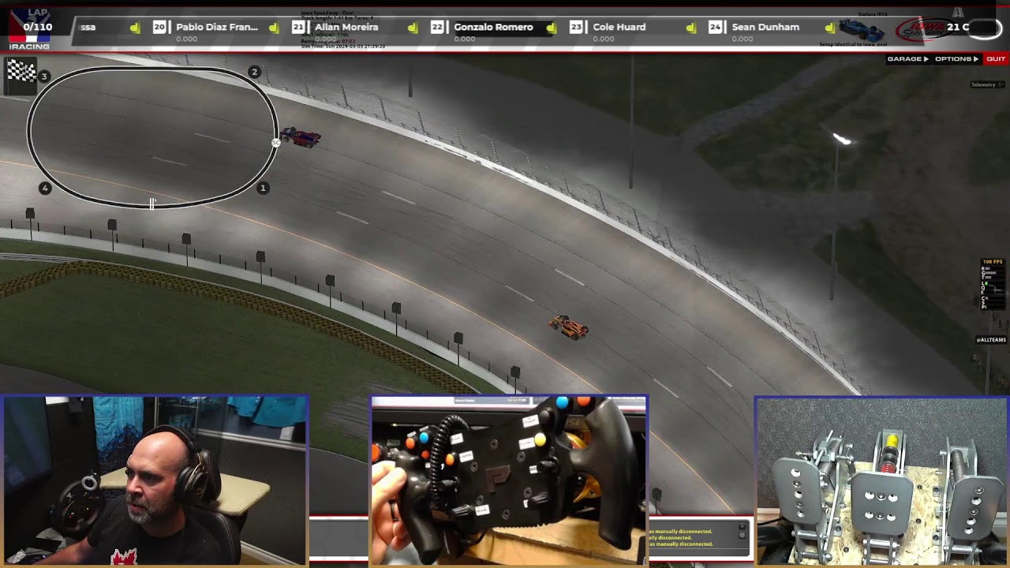This screenshot has height=568, width=1010.
Task: Click the red Quit button
Action: tap(996, 59)
